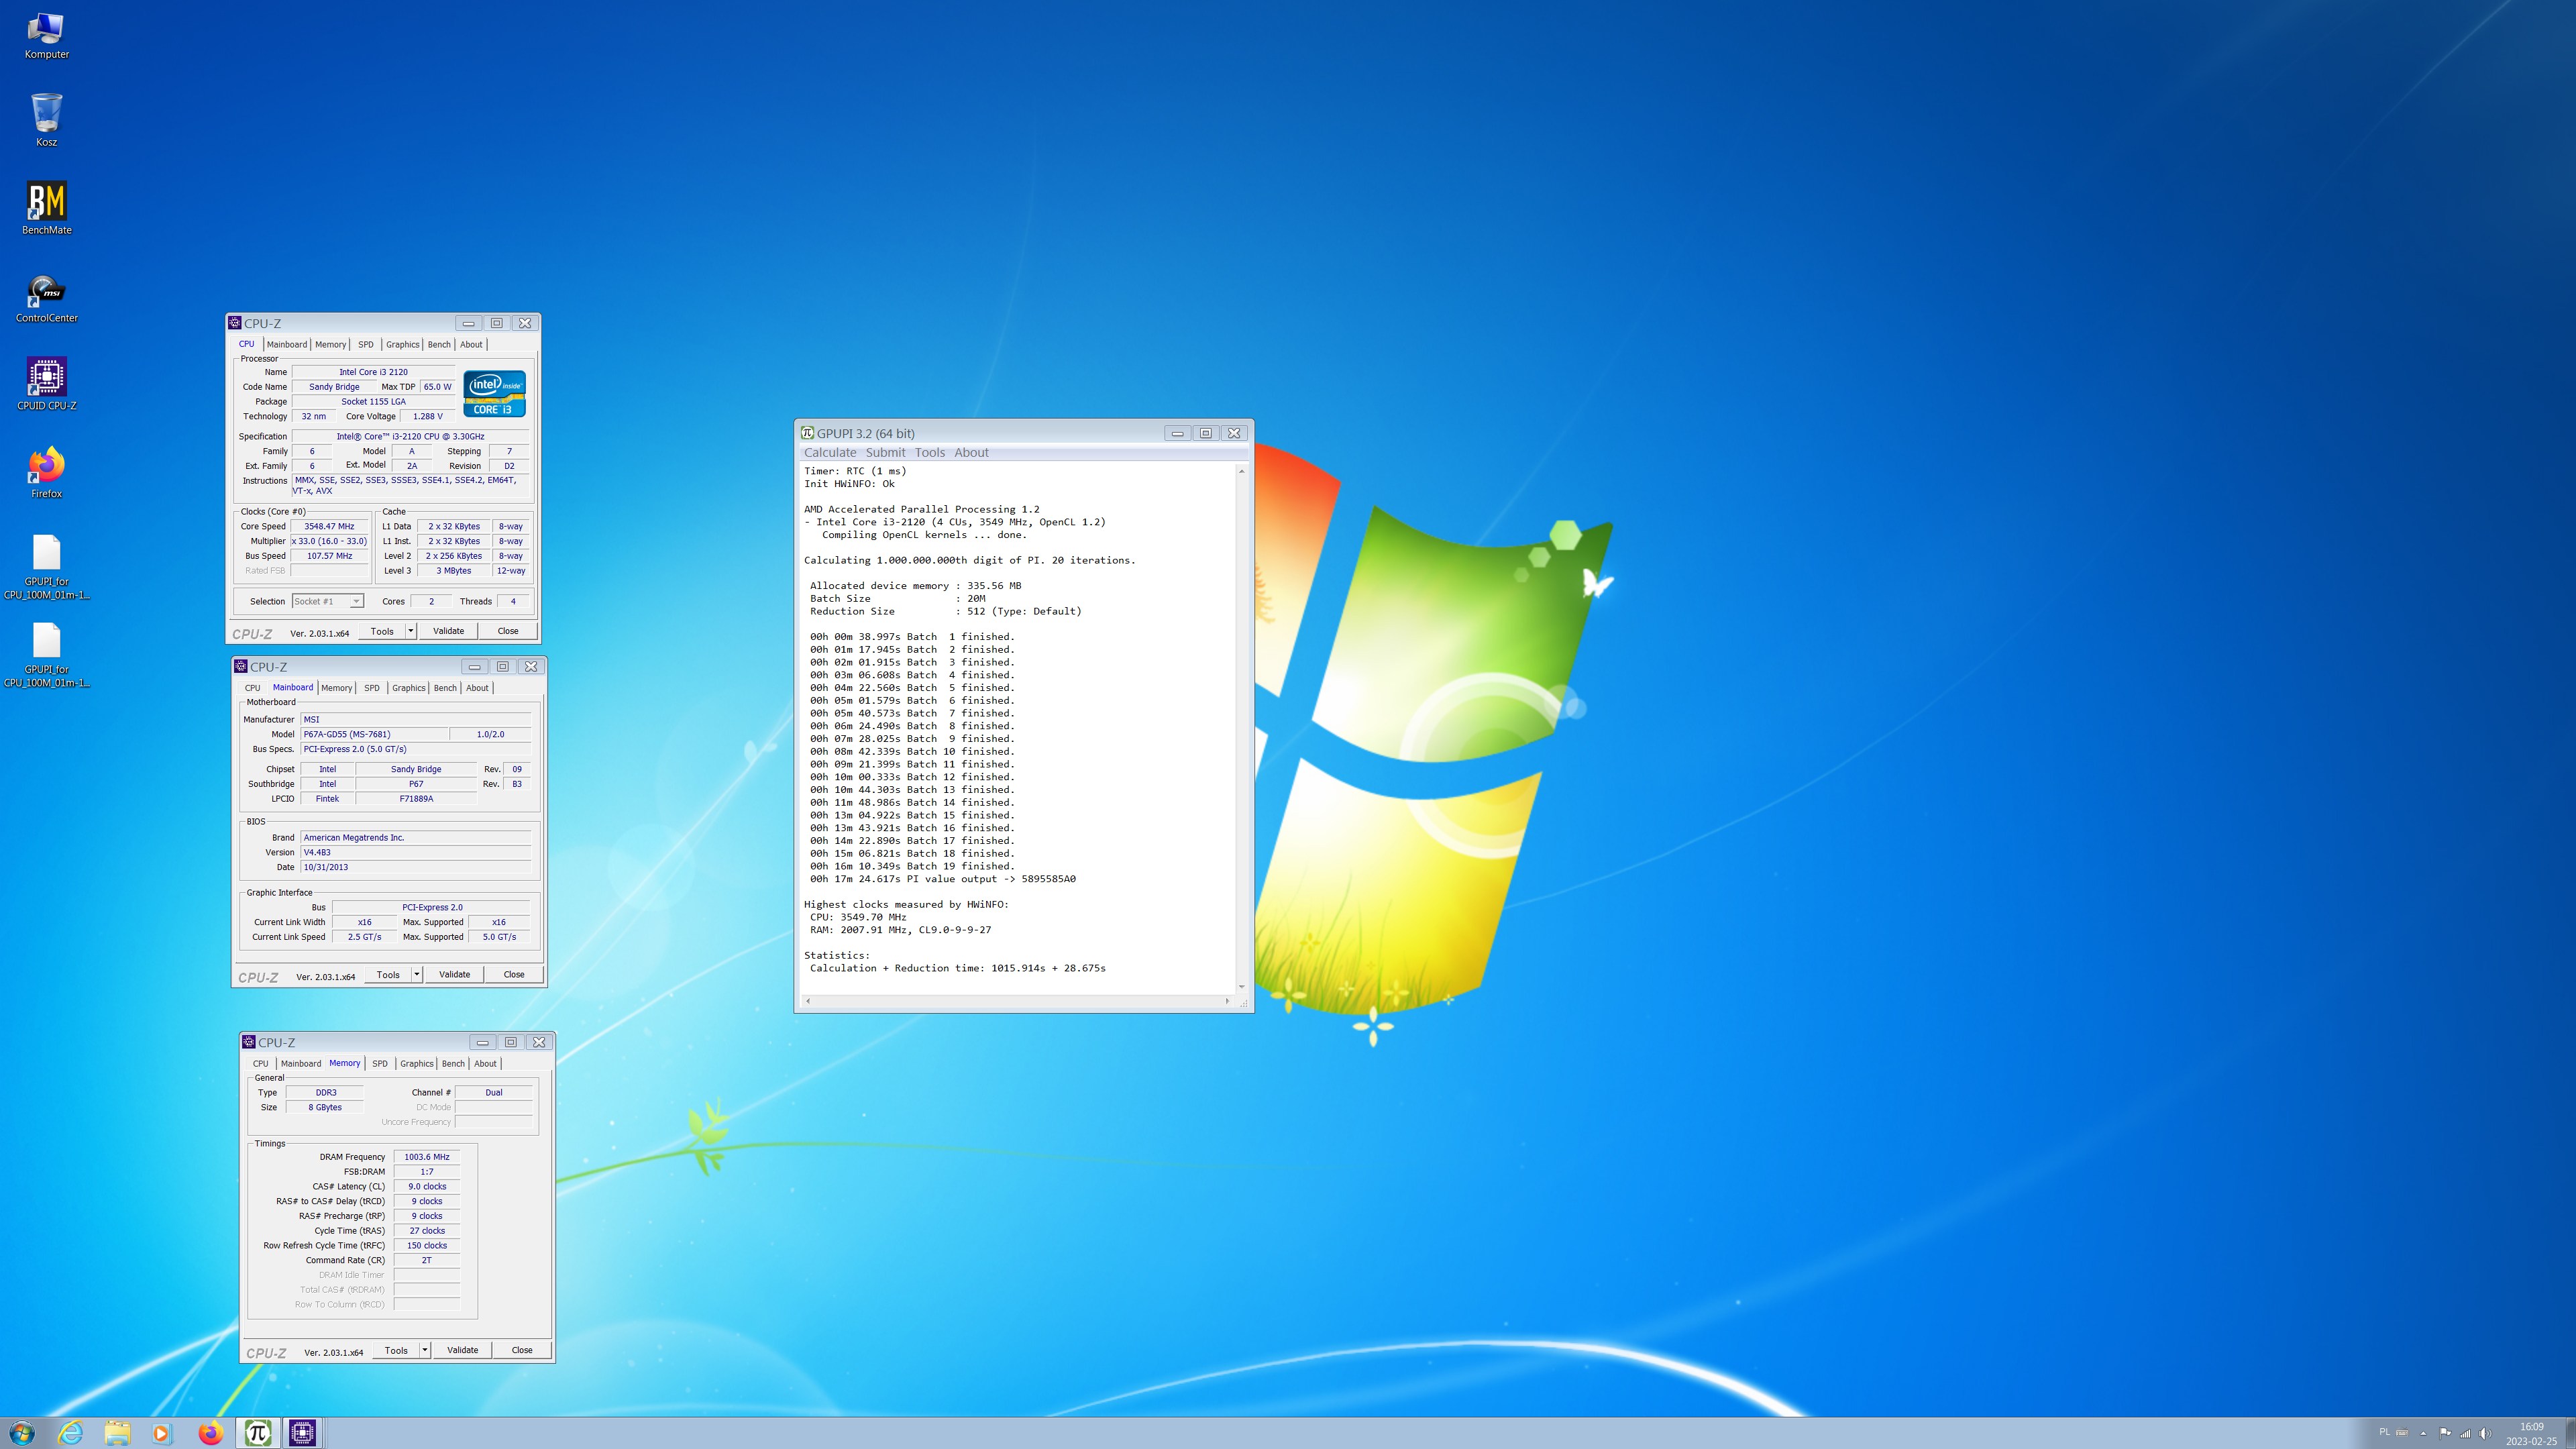Click Close in the Mainboard window
2576x1449 pixels.
(514, 974)
